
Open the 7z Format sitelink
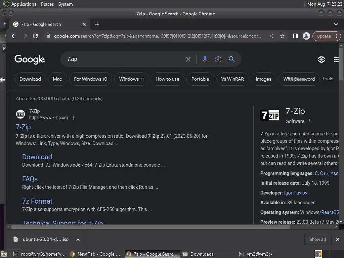(37, 201)
